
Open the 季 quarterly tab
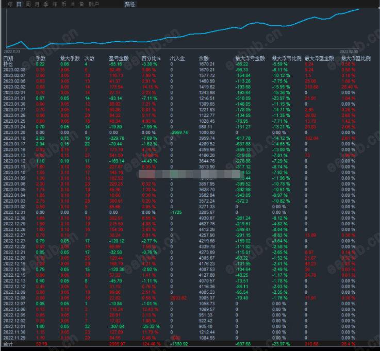click(x=46, y=4)
